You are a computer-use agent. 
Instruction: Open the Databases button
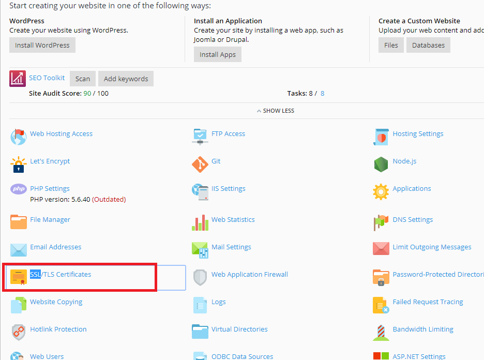point(428,46)
